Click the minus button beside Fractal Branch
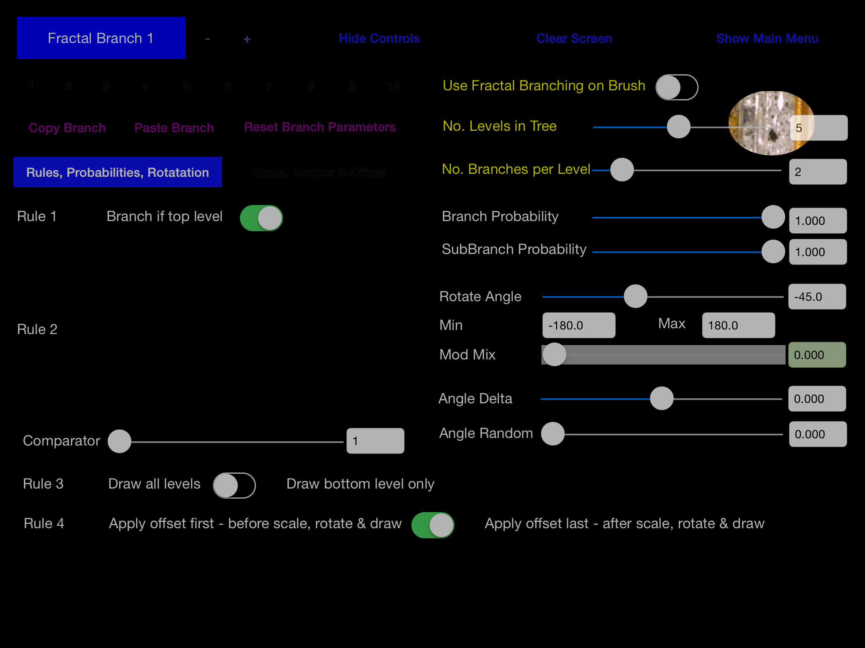 (x=207, y=39)
